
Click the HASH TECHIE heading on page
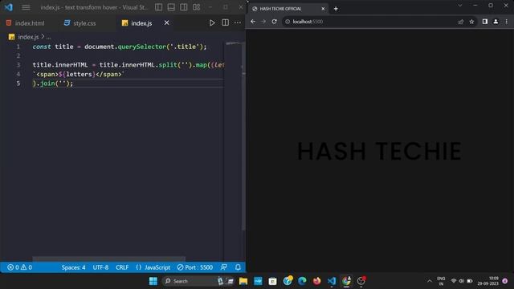tap(379, 152)
